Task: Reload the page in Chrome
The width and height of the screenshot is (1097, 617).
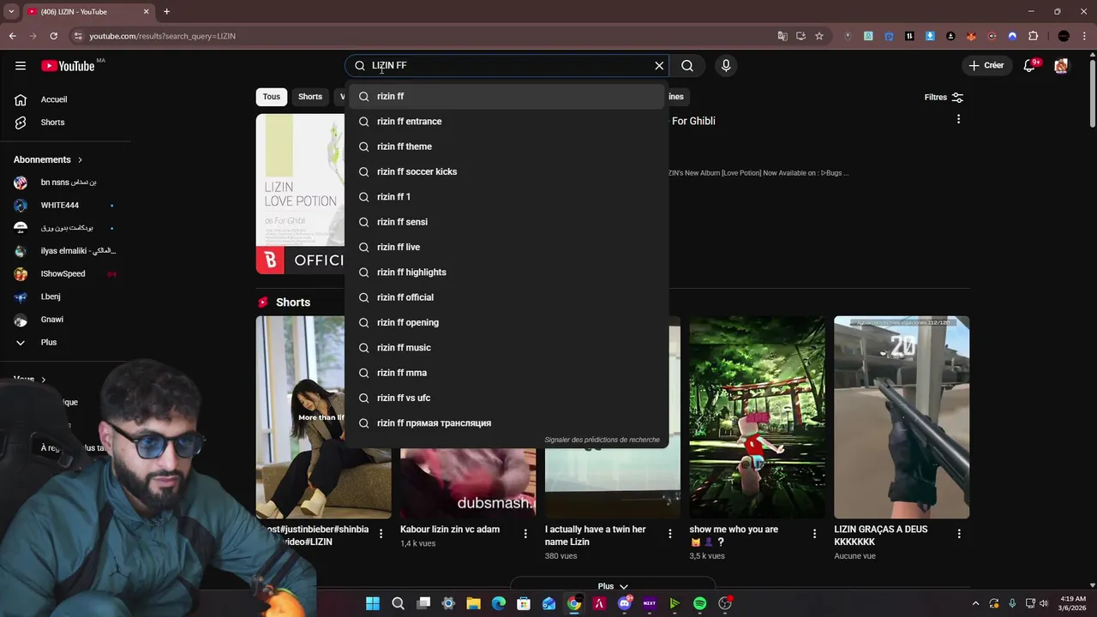Action: (53, 36)
